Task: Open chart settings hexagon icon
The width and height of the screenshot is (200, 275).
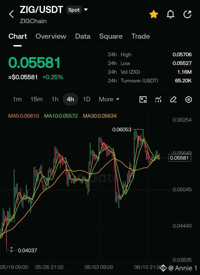Action: (x=188, y=99)
